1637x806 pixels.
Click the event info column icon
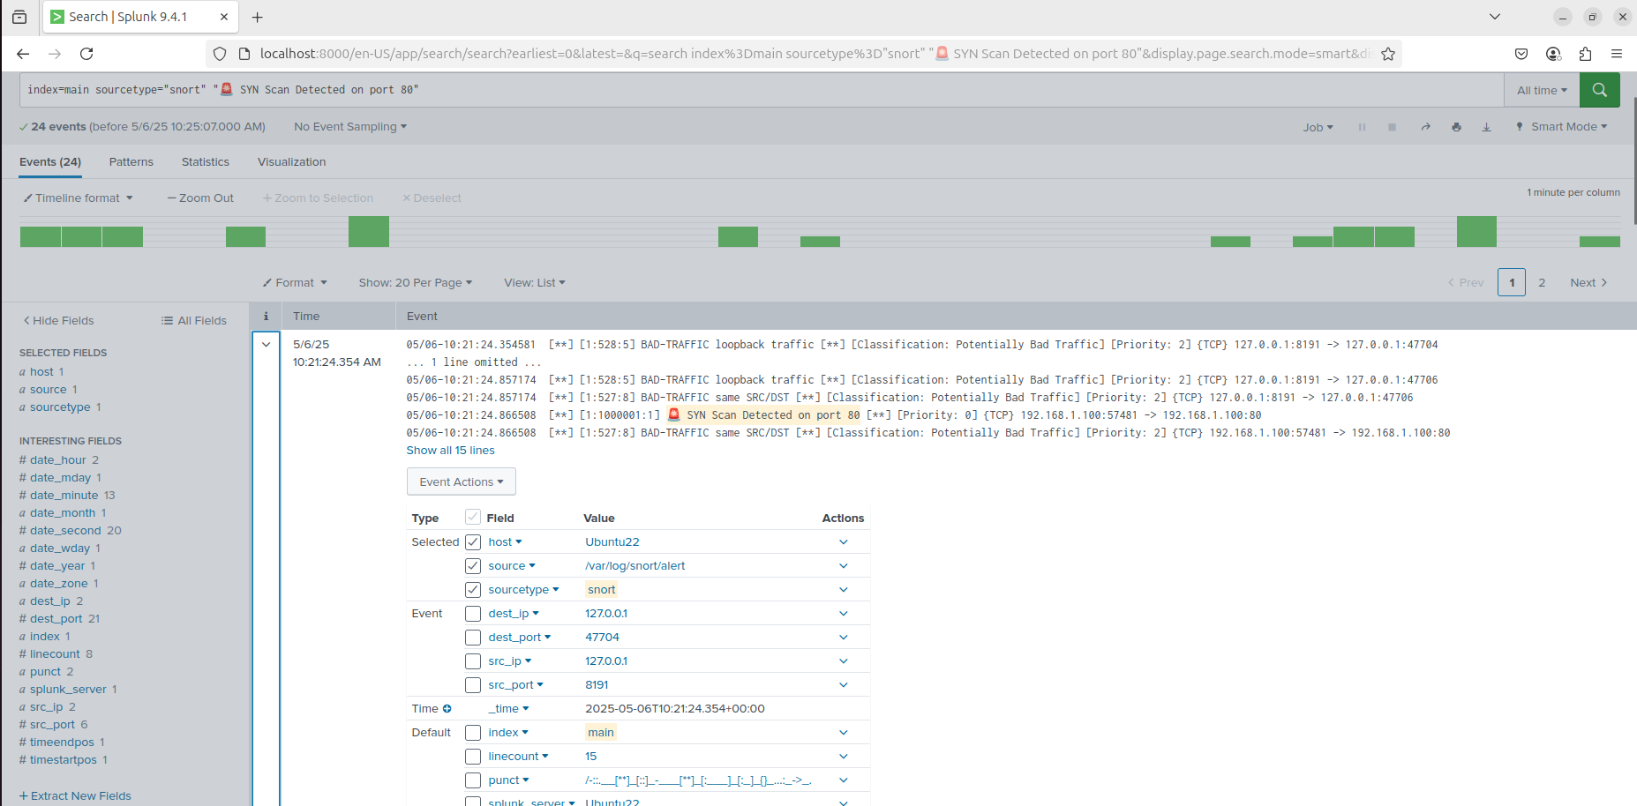[266, 316]
